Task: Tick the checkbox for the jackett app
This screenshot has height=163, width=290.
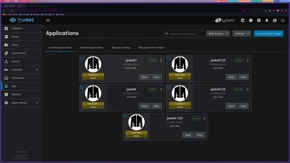Action: 82,87
